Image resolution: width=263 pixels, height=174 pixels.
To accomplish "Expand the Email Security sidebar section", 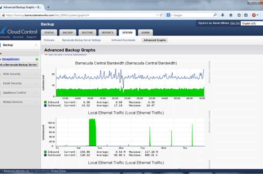I will click(x=20, y=83).
